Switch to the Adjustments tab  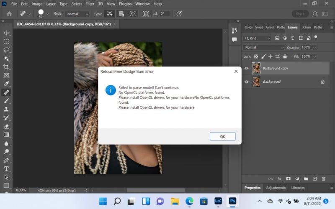[276, 188]
